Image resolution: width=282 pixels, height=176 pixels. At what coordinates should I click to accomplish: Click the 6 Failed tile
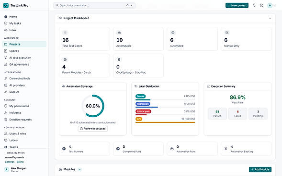pyautogui.click(x=237, y=114)
